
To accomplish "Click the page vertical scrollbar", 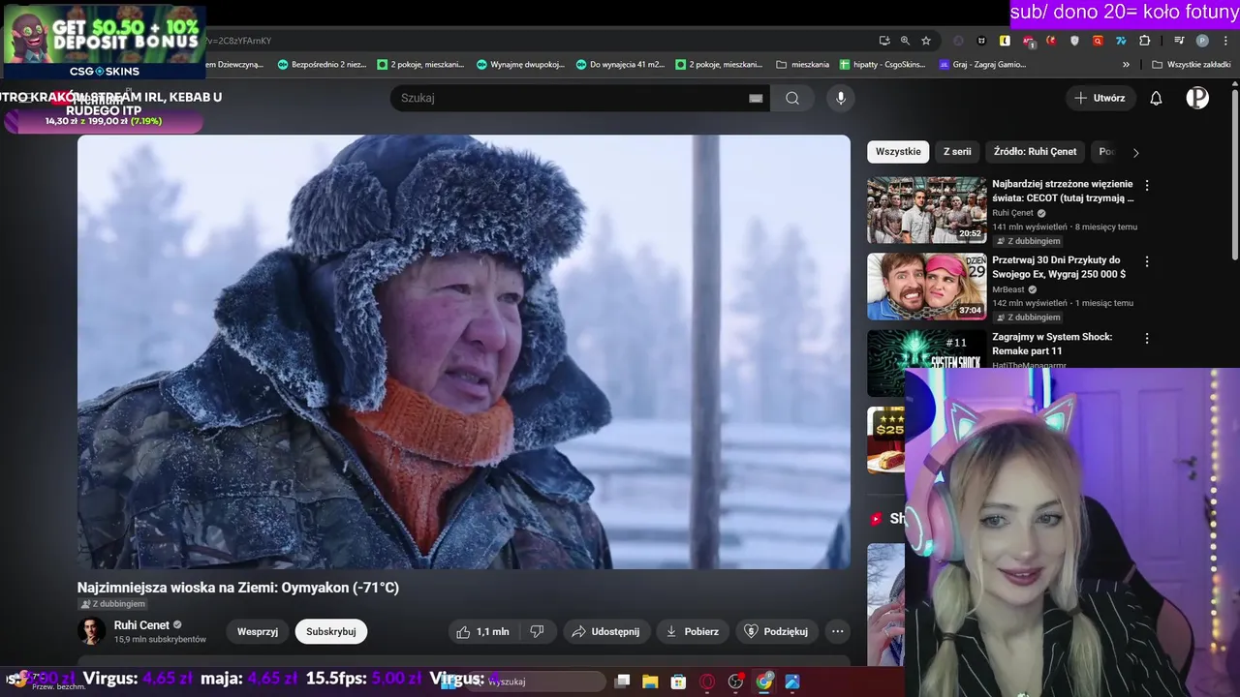I will click(x=1234, y=174).
